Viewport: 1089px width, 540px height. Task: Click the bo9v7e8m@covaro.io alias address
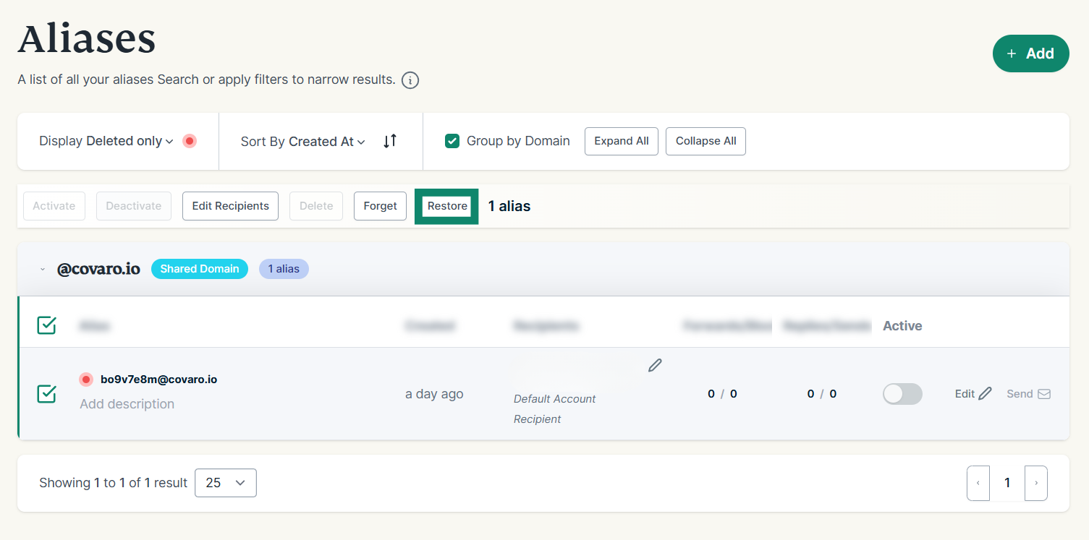pyautogui.click(x=159, y=379)
